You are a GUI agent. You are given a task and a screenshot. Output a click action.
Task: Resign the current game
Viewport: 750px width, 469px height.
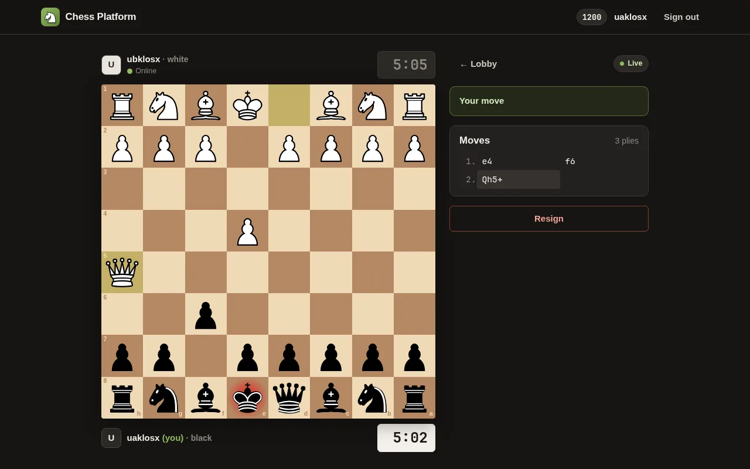coord(549,219)
